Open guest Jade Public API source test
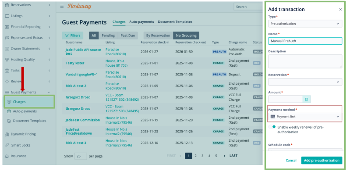Viewport: 350px width, 175px height. coord(83,52)
